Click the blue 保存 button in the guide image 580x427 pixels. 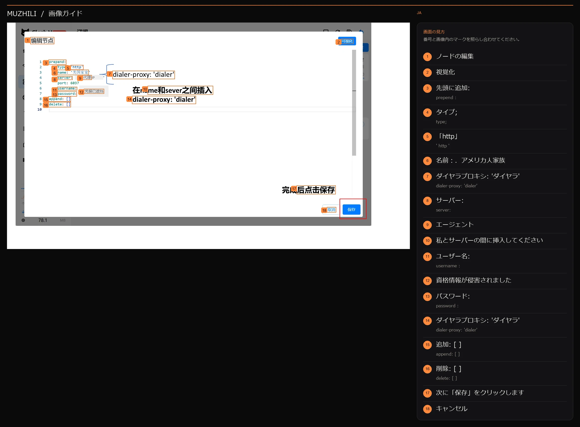click(351, 209)
